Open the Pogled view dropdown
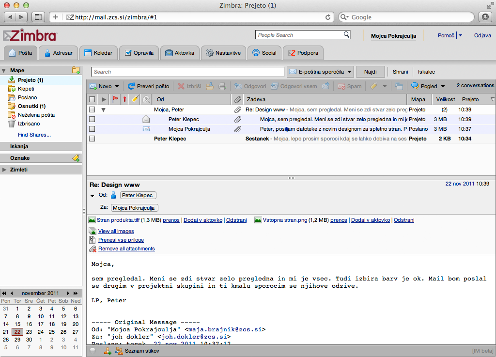The image size is (496, 357). [x=443, y=86]
